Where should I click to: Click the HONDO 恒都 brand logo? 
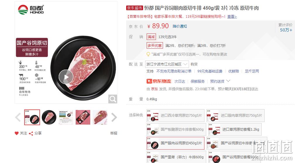pyautogui.click(x=31, y=10)
